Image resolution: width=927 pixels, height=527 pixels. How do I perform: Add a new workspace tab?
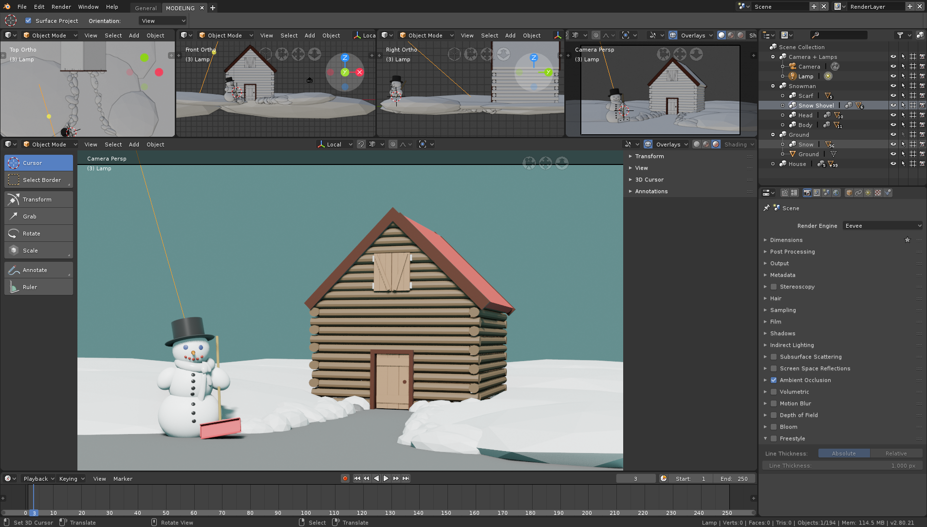pyautogui.click(x=213, y=8)
